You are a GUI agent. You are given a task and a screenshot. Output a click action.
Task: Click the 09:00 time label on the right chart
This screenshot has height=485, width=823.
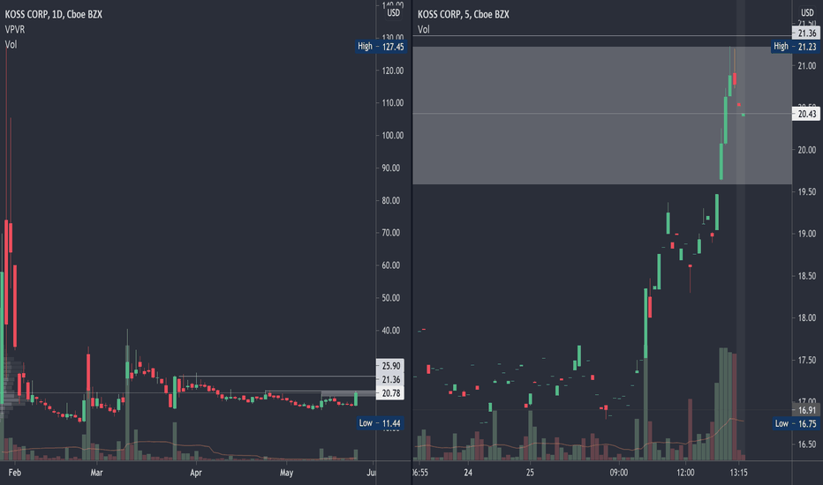[619, 473]
